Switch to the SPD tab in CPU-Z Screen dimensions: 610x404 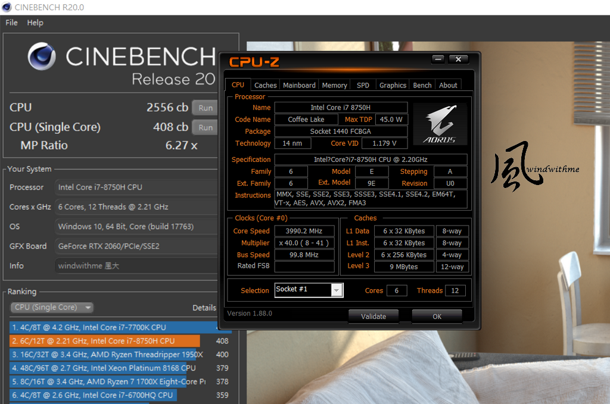pos(363,85)
